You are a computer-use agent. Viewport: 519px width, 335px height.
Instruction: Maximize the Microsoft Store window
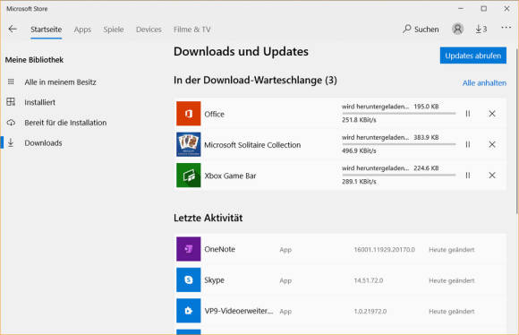(x=483, y=9)
